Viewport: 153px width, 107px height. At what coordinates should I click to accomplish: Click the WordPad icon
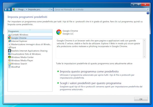click(10, 67)
